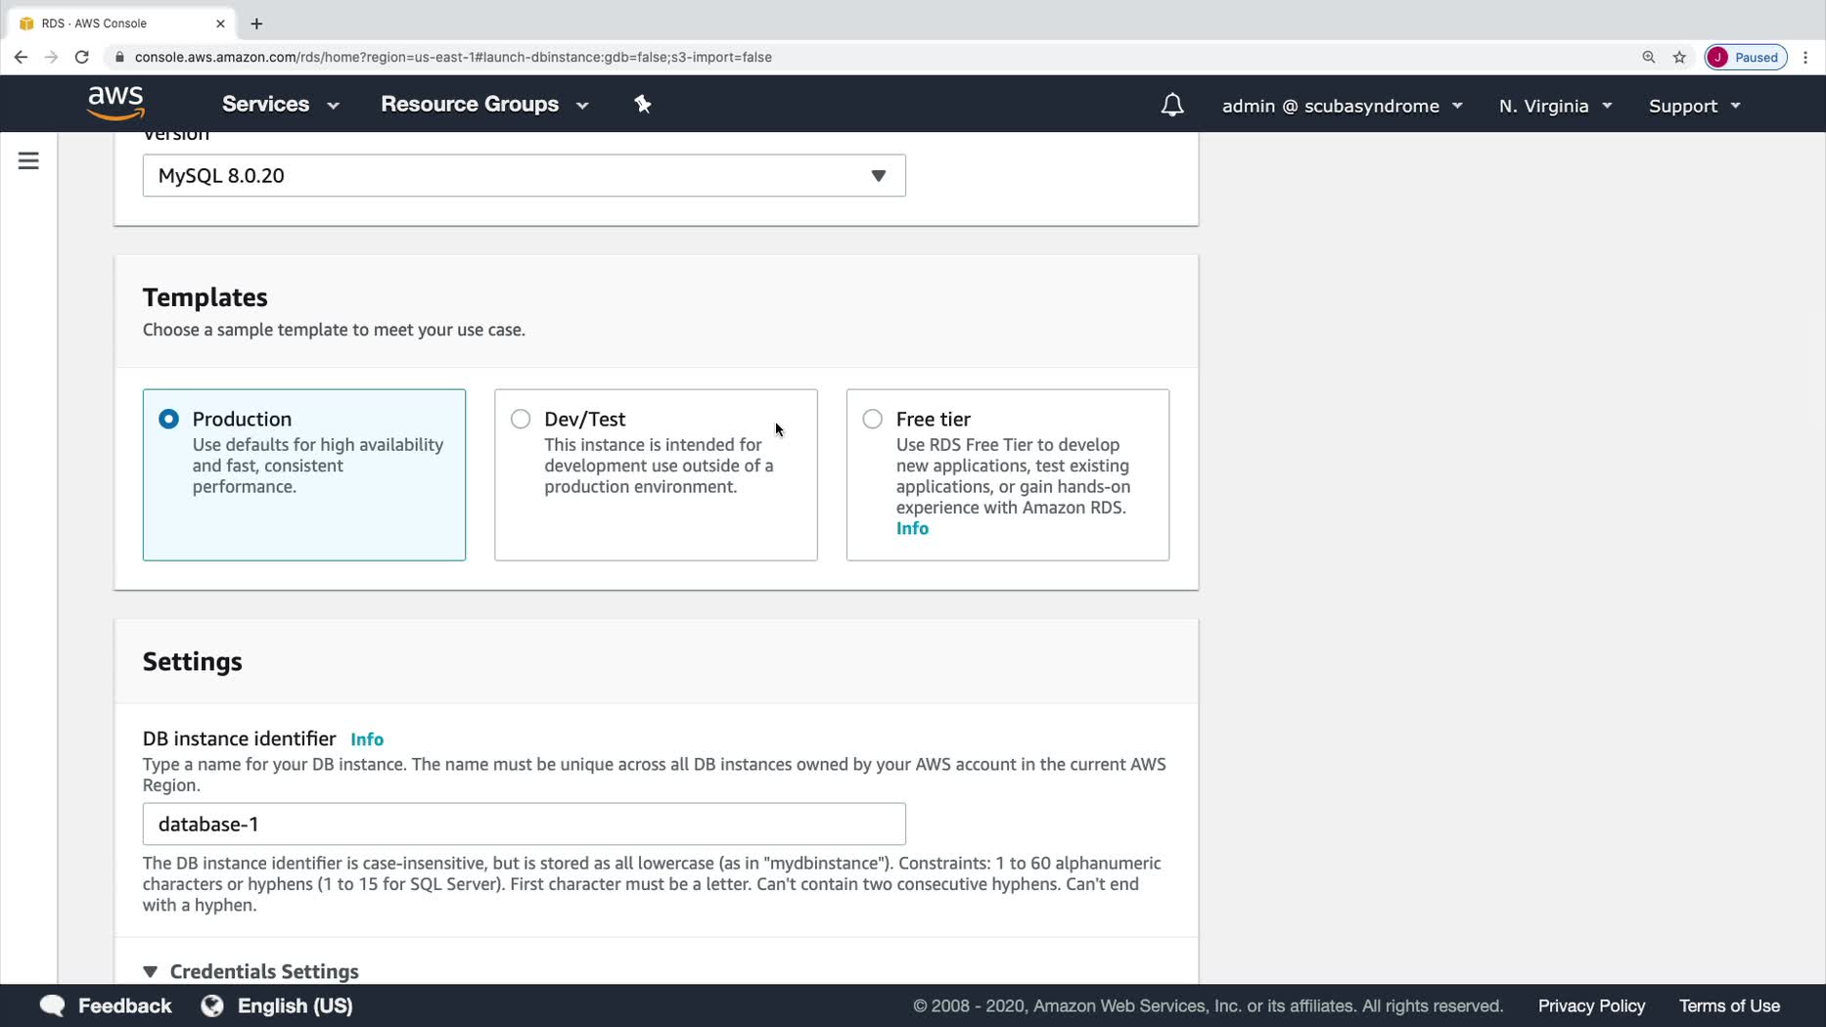Expand the Services menu
Viewport: 1826px width, 1027px height.
281,104
